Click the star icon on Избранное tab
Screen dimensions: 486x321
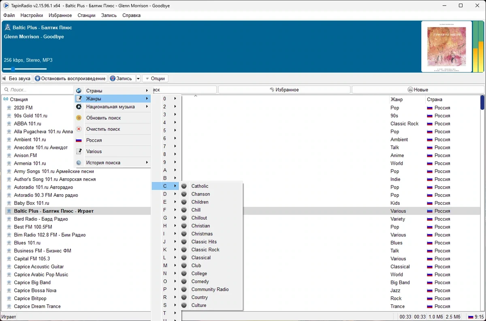pos(272,90)
